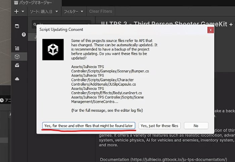
Task: Click the cloud services sidebar icon
Action: [x=17, y=79]
